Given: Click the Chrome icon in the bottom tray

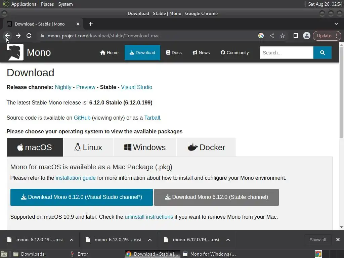Looking at the screenshot, I should [318, 254].
